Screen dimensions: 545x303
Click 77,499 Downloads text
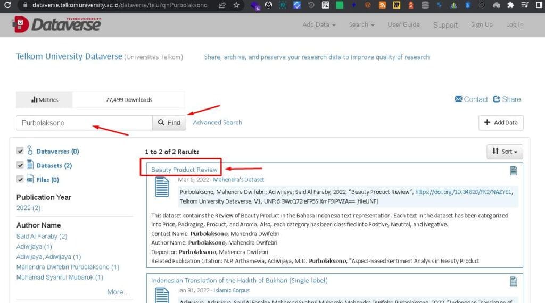click(129, 99)
